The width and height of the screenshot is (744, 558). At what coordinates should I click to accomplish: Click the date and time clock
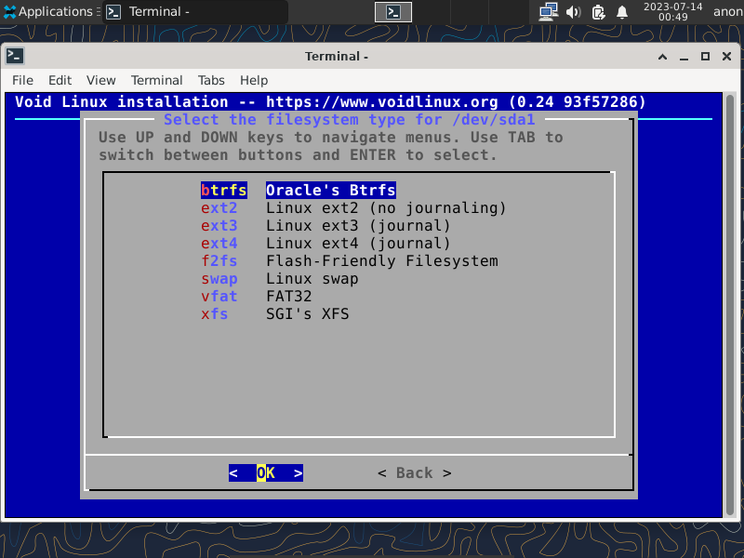pyautogui.click(x=672, y=12)
